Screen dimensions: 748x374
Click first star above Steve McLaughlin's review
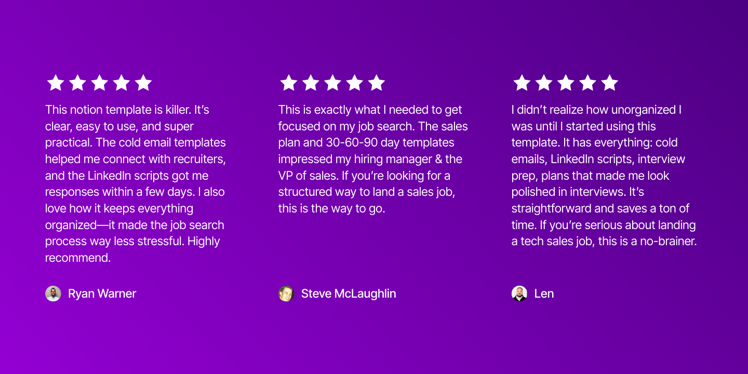tap(289, 83)
